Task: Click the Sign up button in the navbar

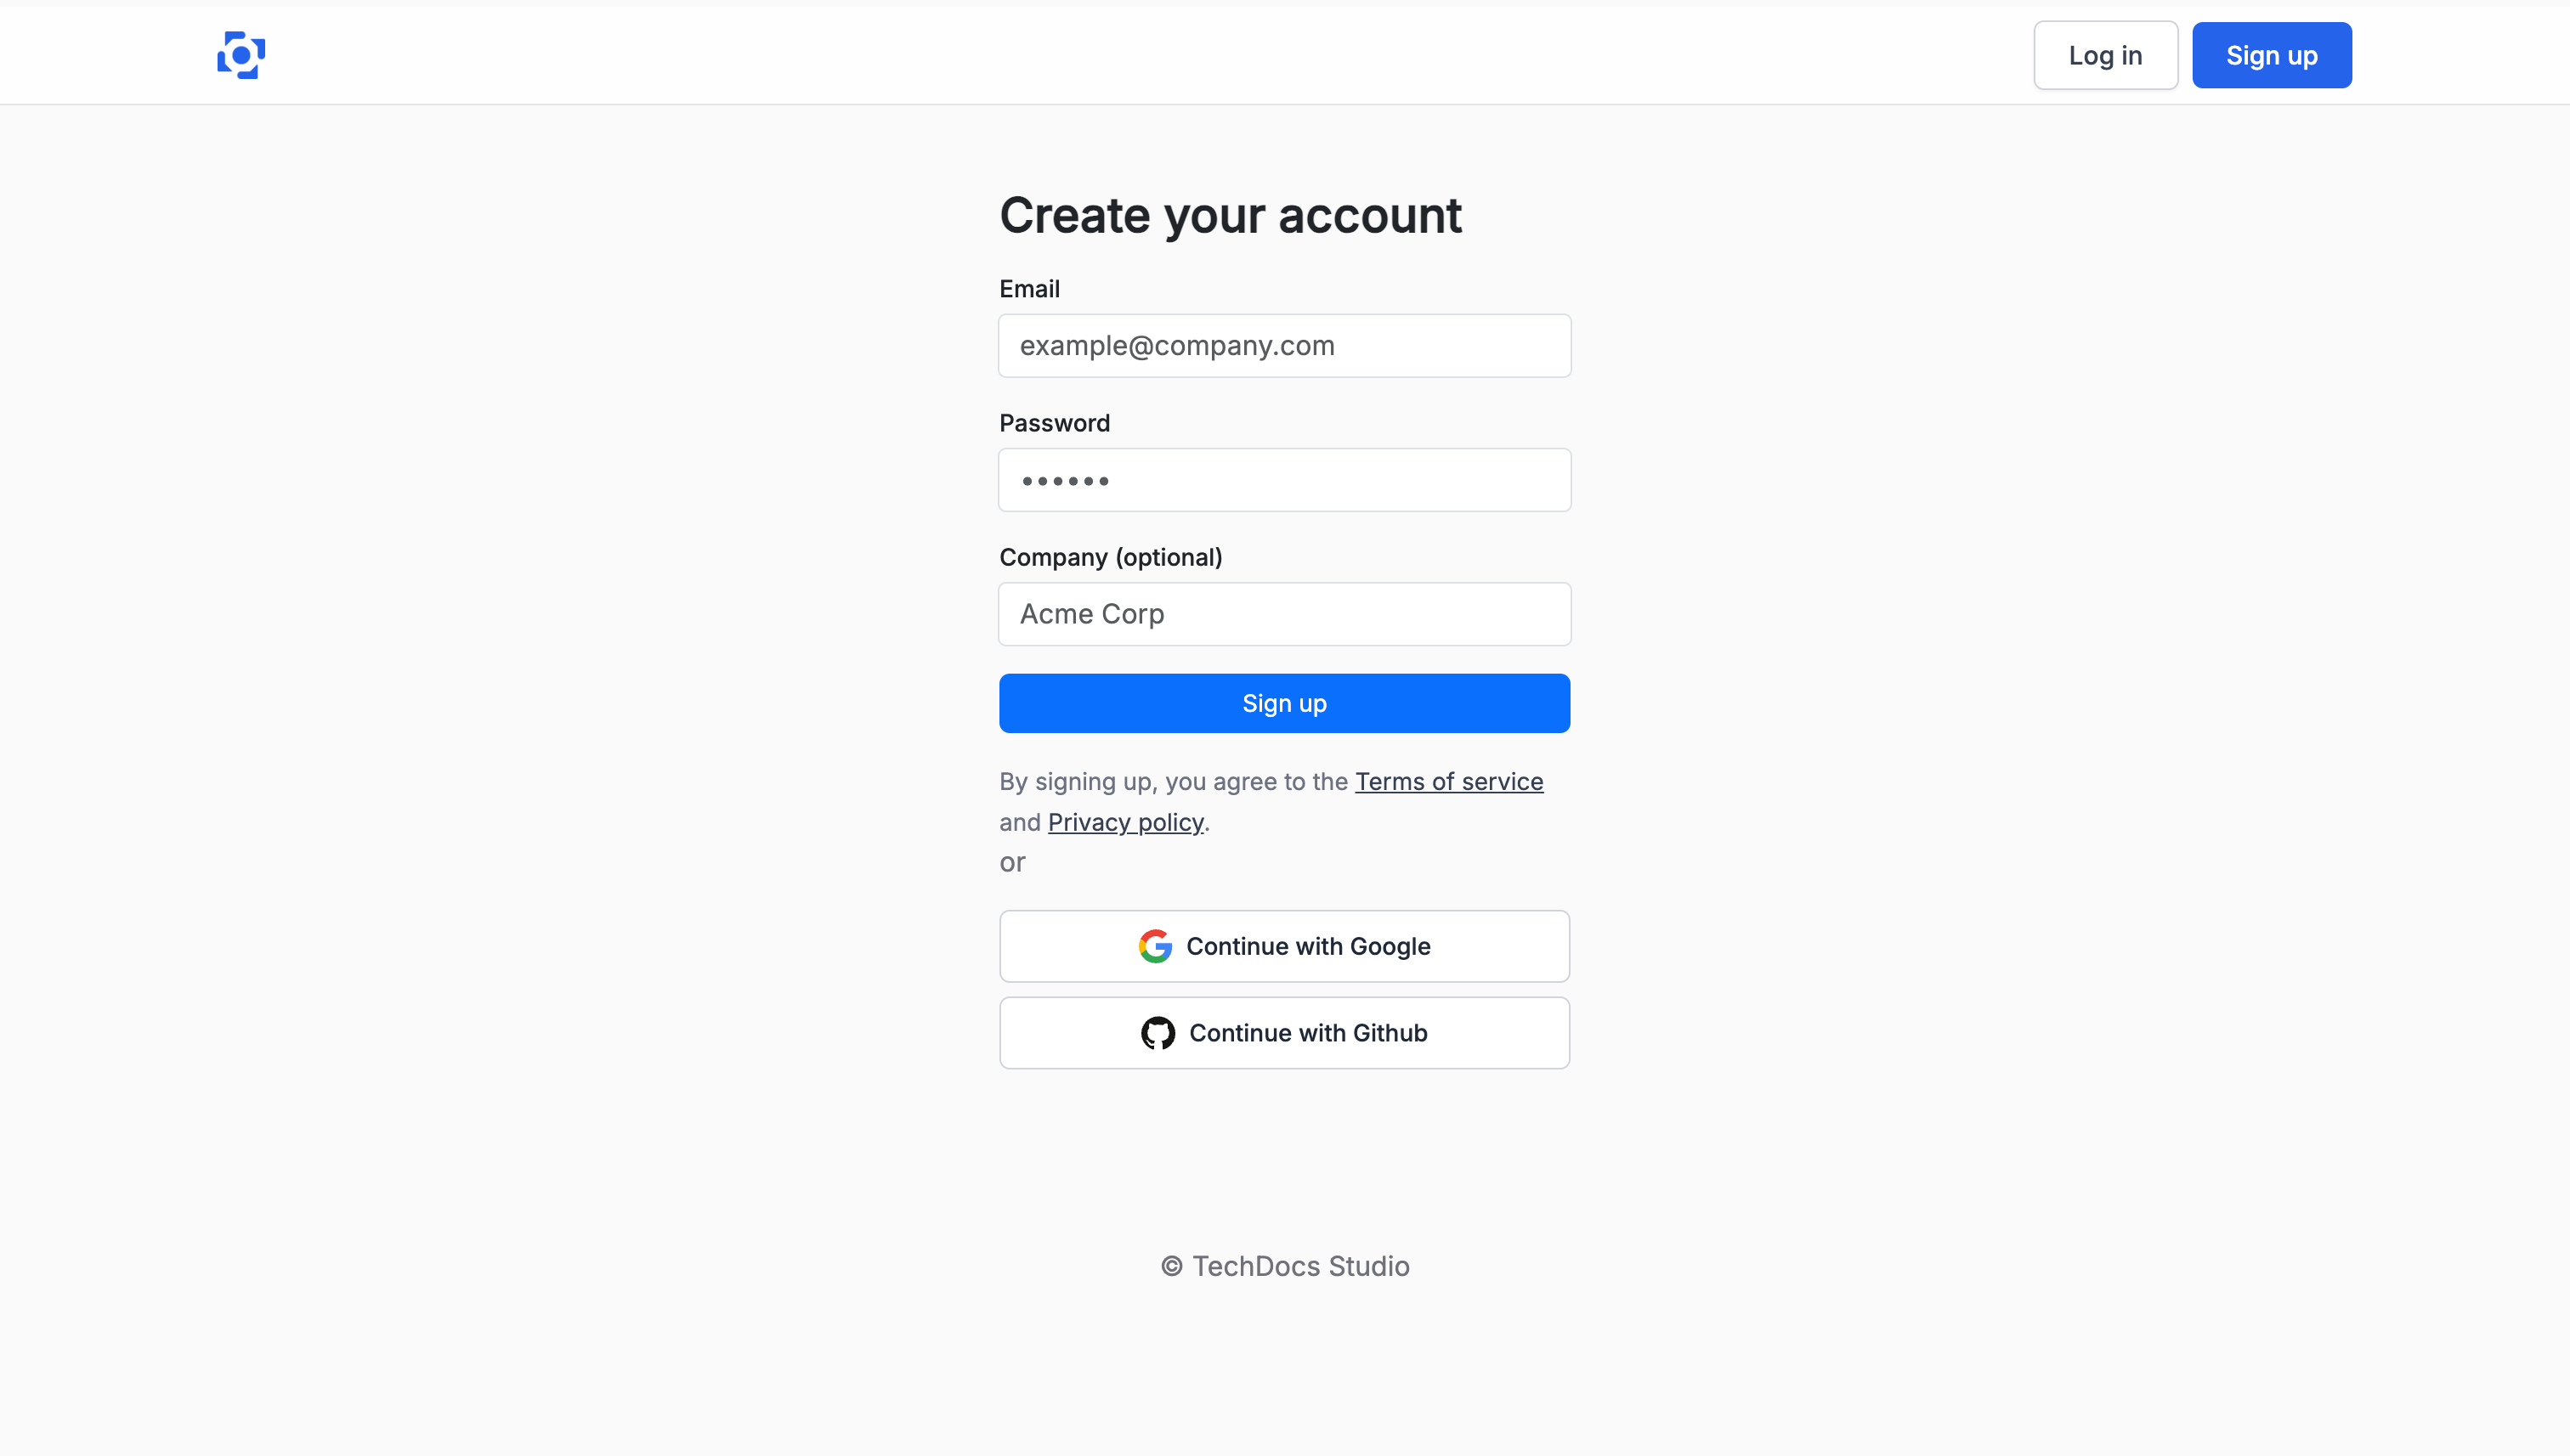Action: (2272, 55)
